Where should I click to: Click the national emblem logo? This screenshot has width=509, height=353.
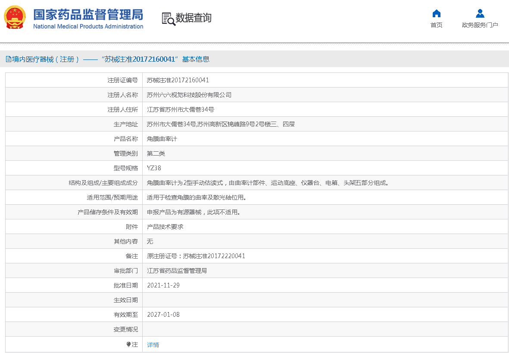pyautogui.click(x=15, y=18)
